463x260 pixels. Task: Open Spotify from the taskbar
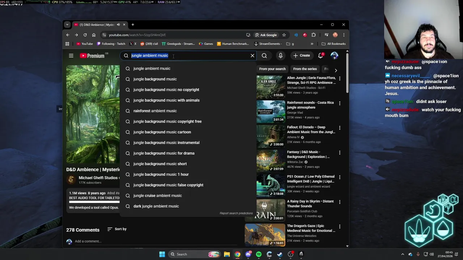(259, 254)
